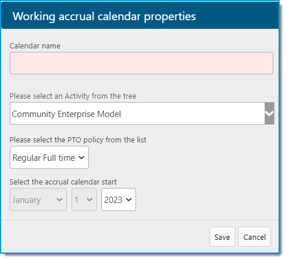Select the Community Enterprise Model text
Screen dimensions: 286x260
pos(66,114)
